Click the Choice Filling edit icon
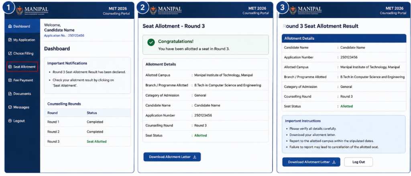The image size is (411, 176). point(10,53)
